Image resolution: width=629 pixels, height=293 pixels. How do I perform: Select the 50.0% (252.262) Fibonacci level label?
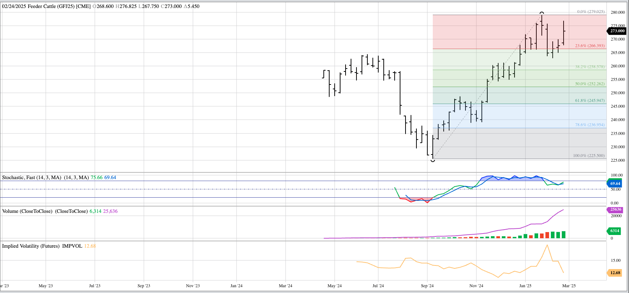coord(590,84)
